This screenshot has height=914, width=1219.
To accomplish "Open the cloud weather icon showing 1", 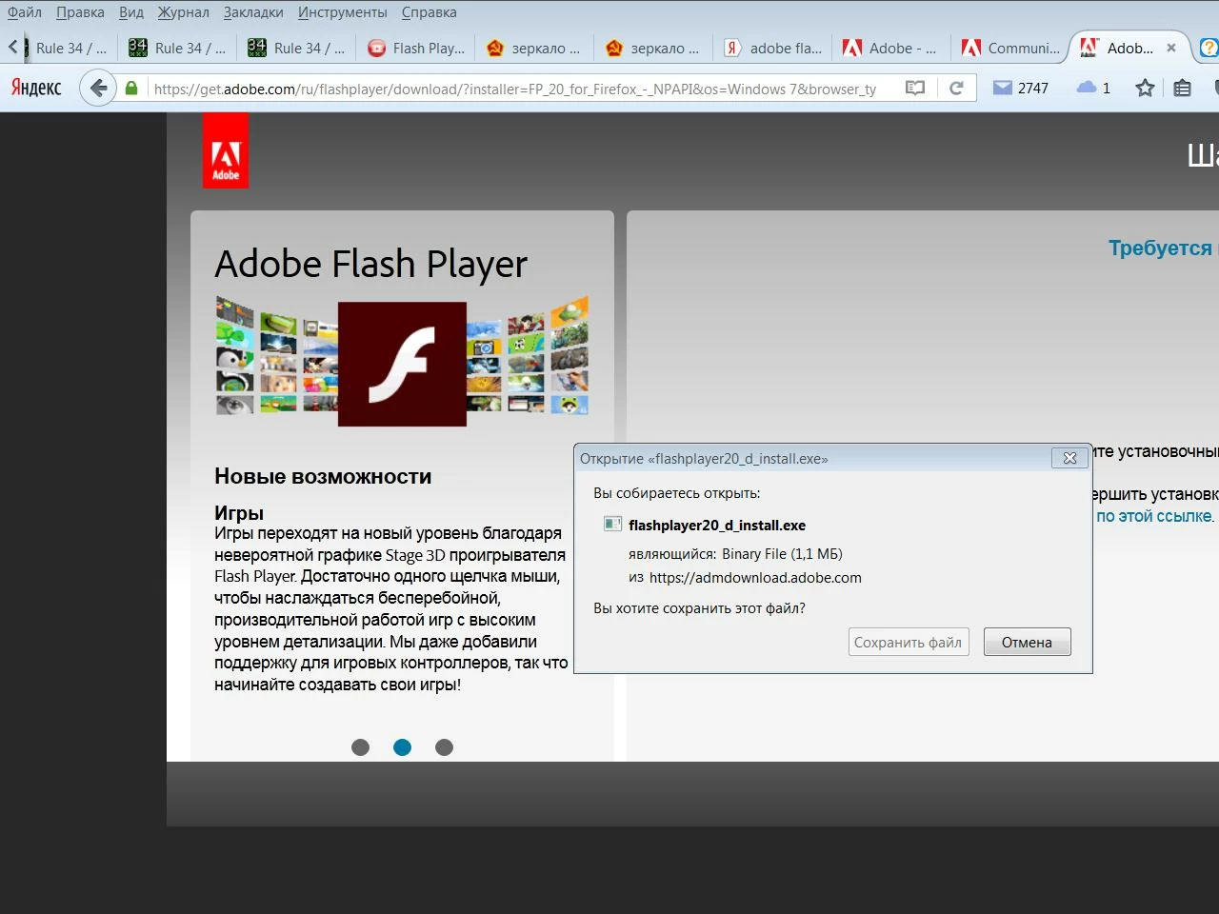I will 1093,88.
